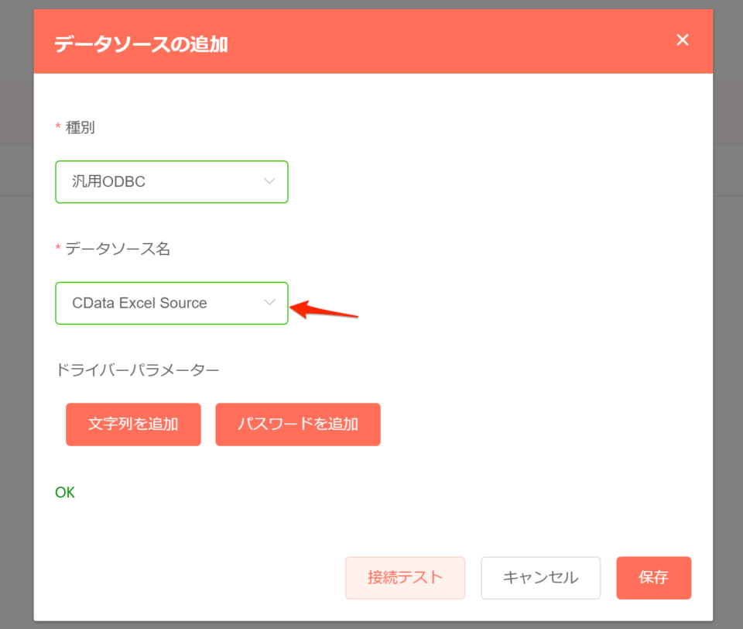Click the chevron arrow beside CData Excel Source
Screen dimensions: 743x629
[x=269, y=303]
